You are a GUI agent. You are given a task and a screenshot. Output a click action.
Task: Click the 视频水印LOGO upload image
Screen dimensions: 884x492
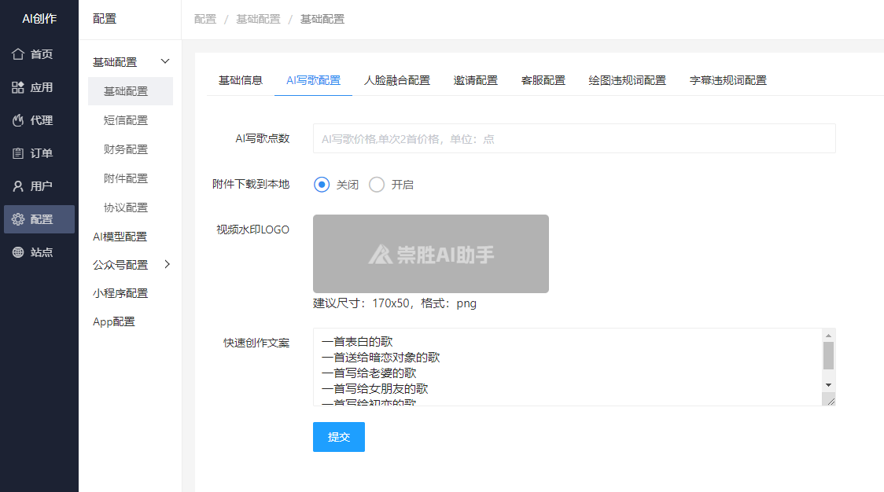430,254
